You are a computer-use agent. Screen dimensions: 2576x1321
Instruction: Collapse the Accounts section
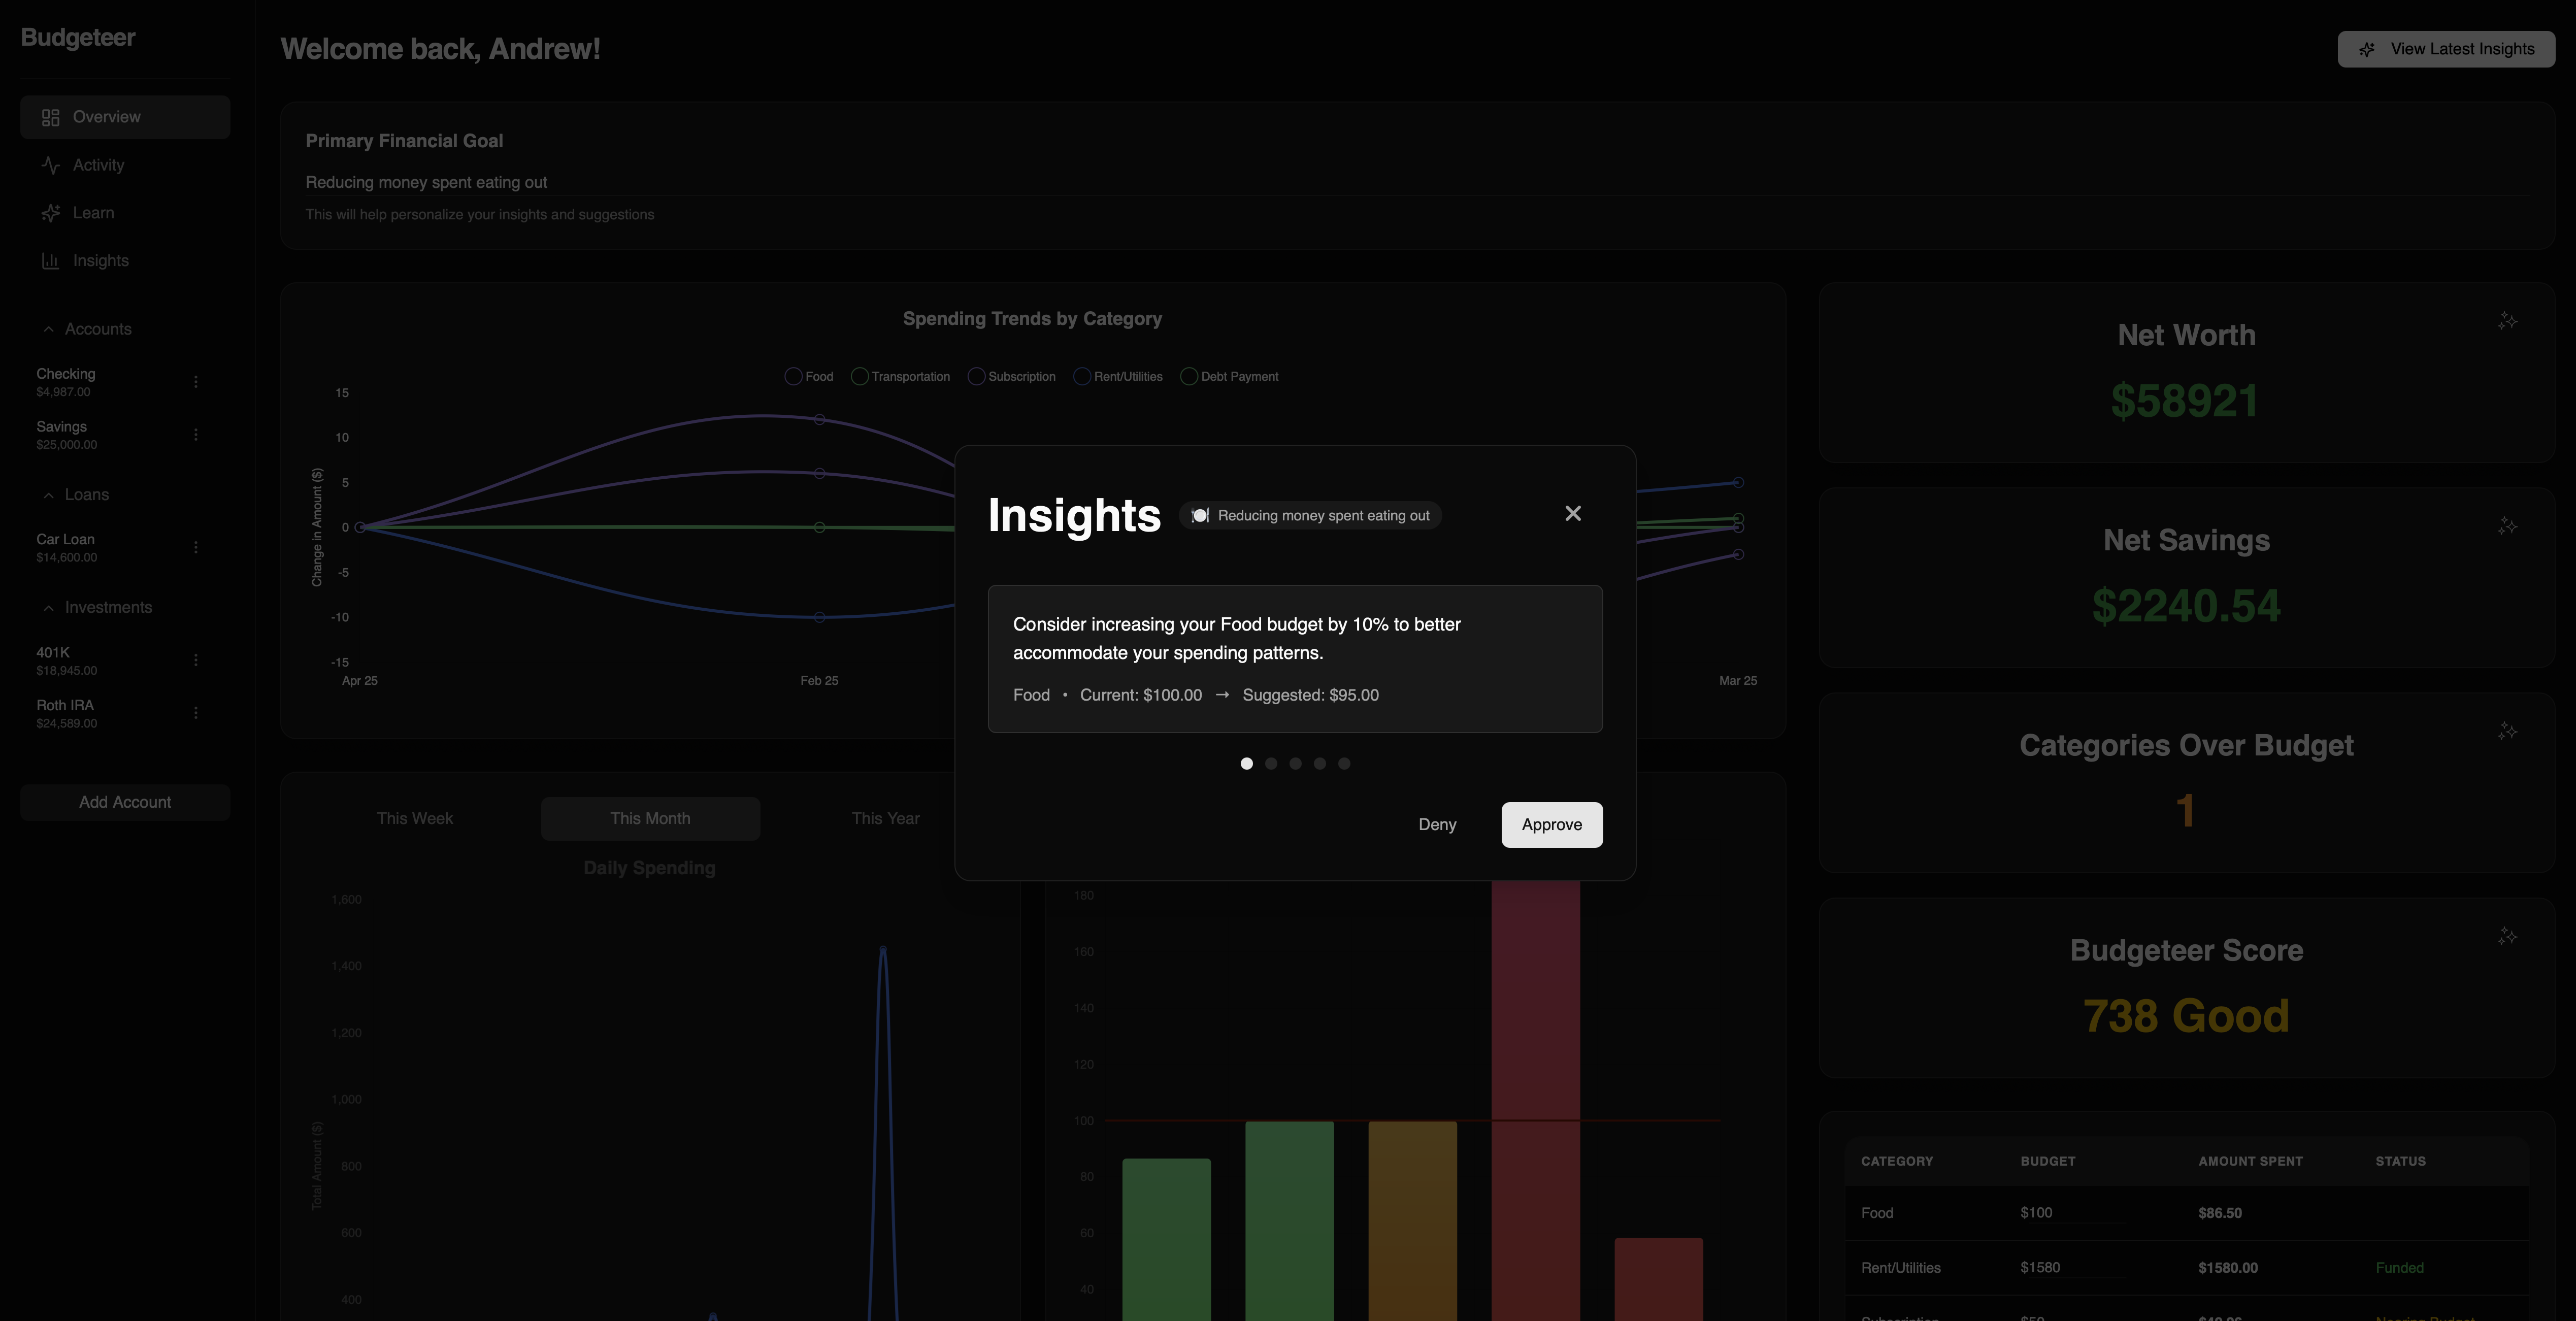pos(48,329)
